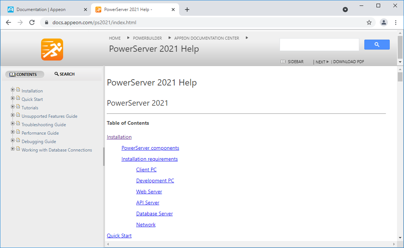Open PowerServer components link
The height and width of the screenshot is (248, 404).
click(150, 148)
